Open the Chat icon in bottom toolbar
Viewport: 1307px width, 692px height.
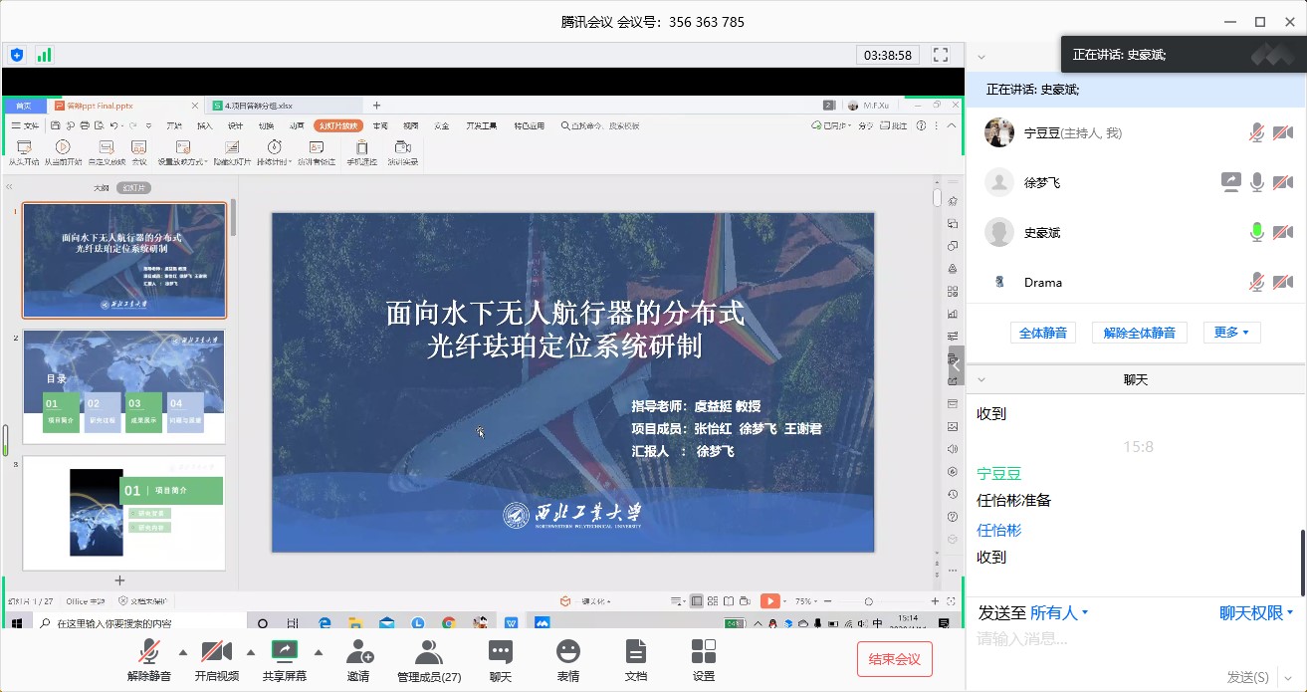(500, 653)
